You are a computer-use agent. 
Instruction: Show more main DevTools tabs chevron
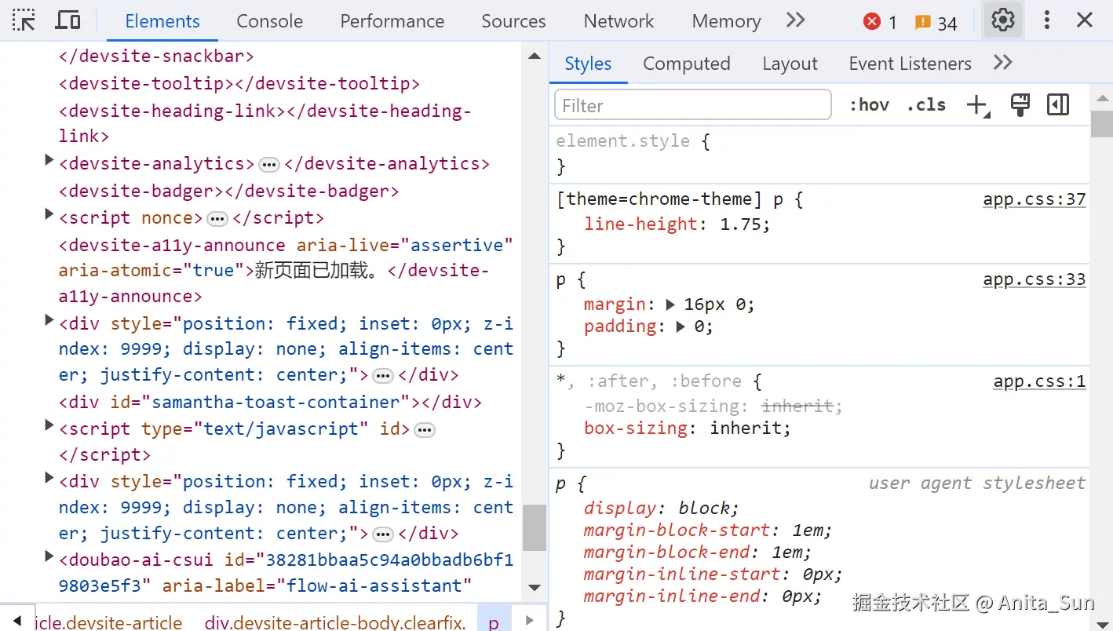pos(796,20)
